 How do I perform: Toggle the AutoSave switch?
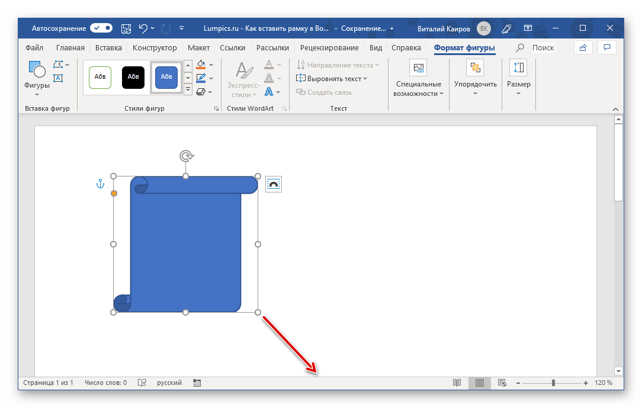(101, 28)
